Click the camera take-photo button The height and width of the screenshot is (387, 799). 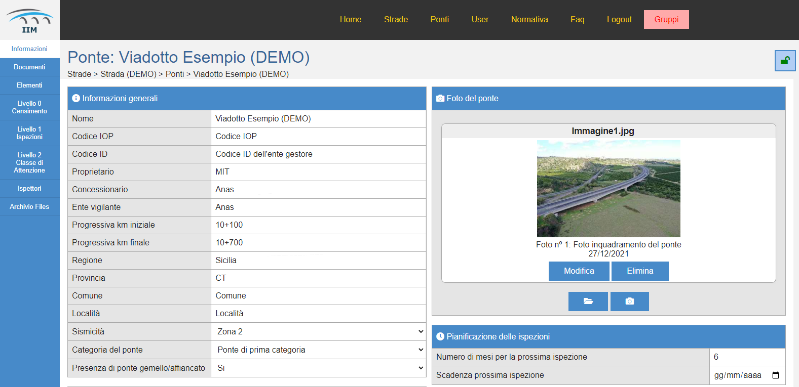(x=629, y=302)
